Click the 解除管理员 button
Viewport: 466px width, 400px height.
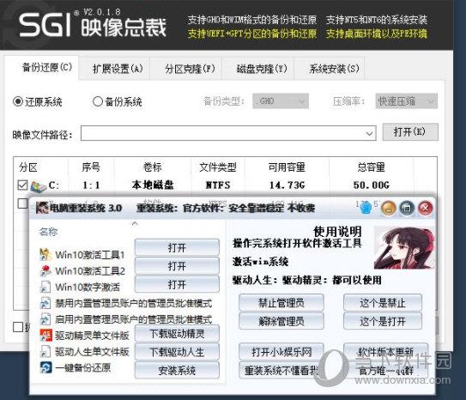[x=281, y=321]
